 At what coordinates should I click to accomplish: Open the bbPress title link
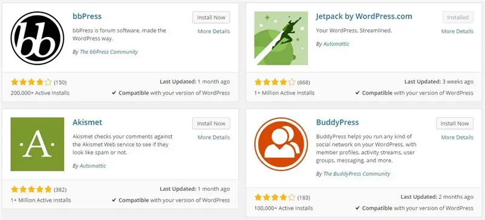click(87, 16)
